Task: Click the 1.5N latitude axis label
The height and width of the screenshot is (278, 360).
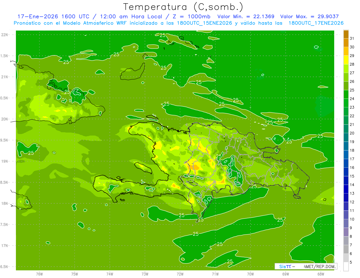Action: 4,56
